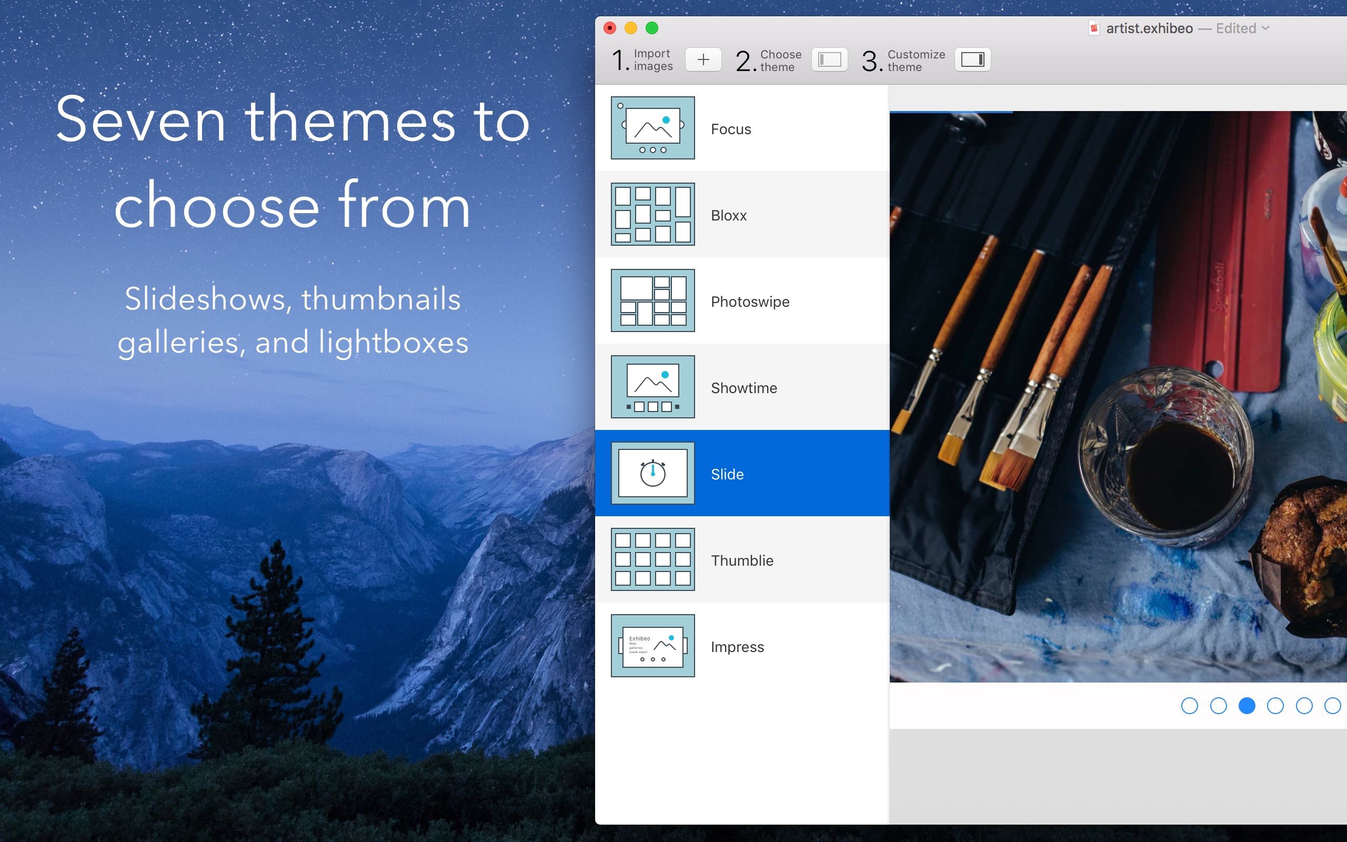
Task: Select the Focus theme icon
Action: click(x=653, y=128)
